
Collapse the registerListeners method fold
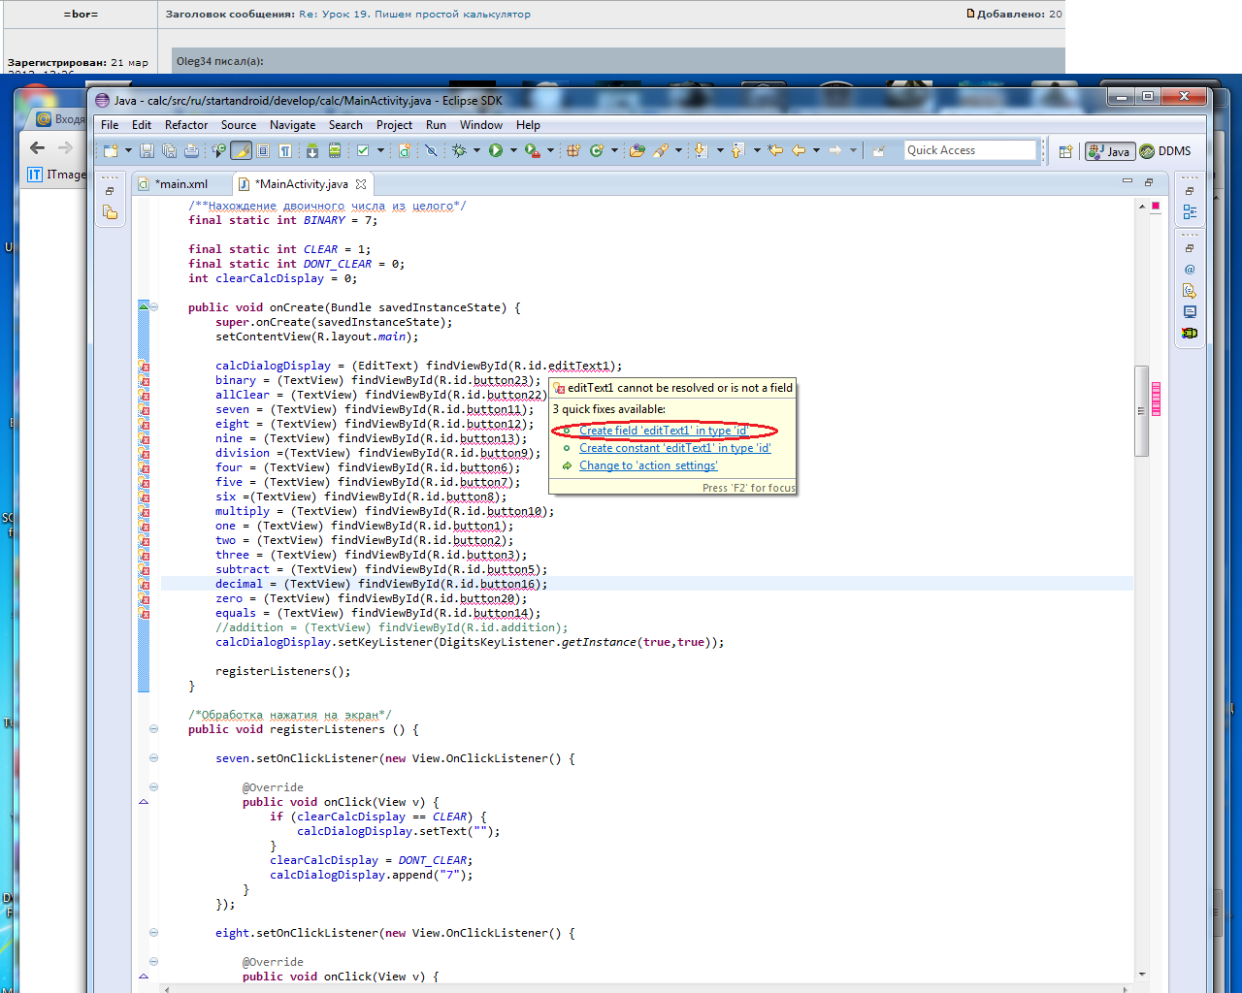tap(153, 729)
